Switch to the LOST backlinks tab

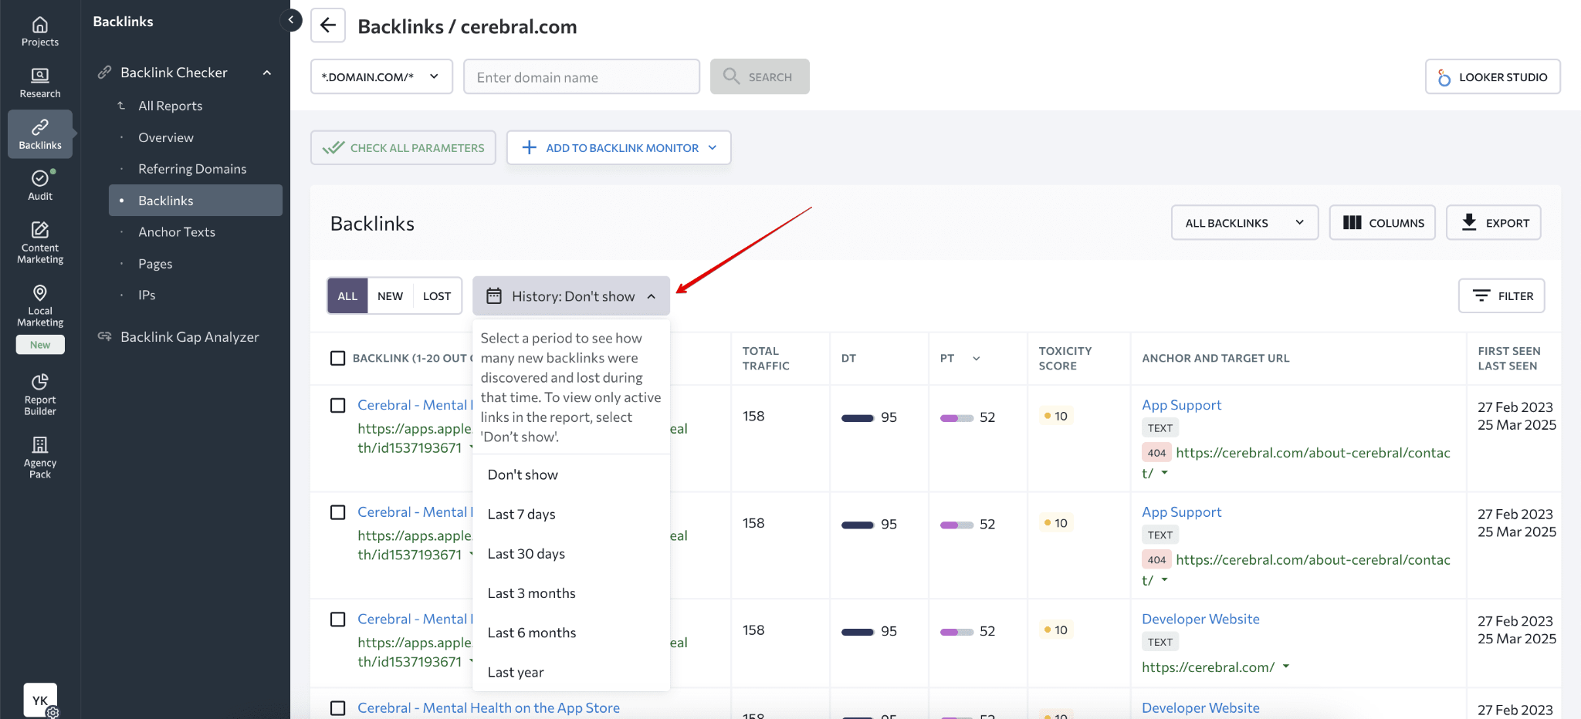tap(437, 295)
